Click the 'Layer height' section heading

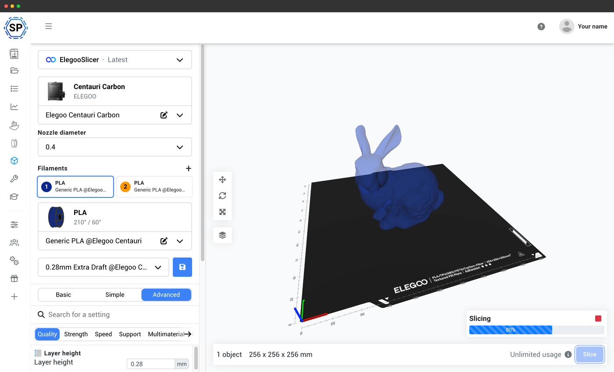point(62,353)
